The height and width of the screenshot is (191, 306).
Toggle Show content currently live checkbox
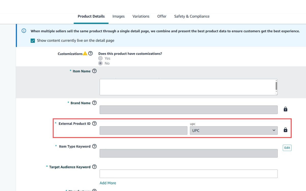pos(33,40)
